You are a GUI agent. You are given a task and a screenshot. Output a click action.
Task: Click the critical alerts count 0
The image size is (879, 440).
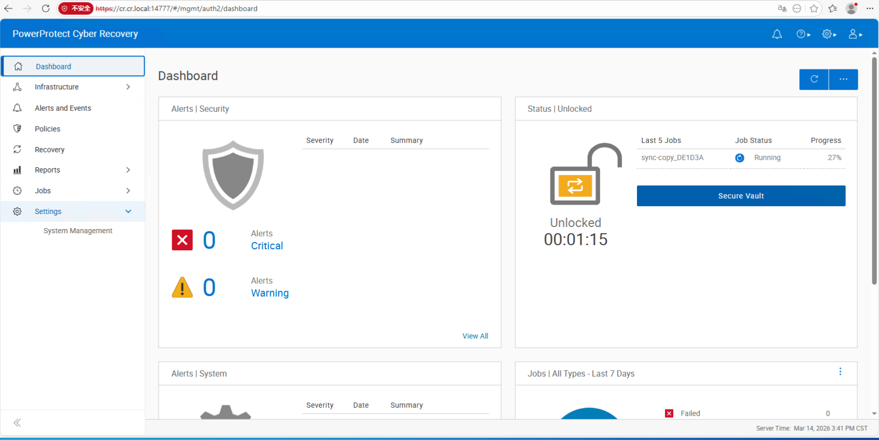[209, 240]
